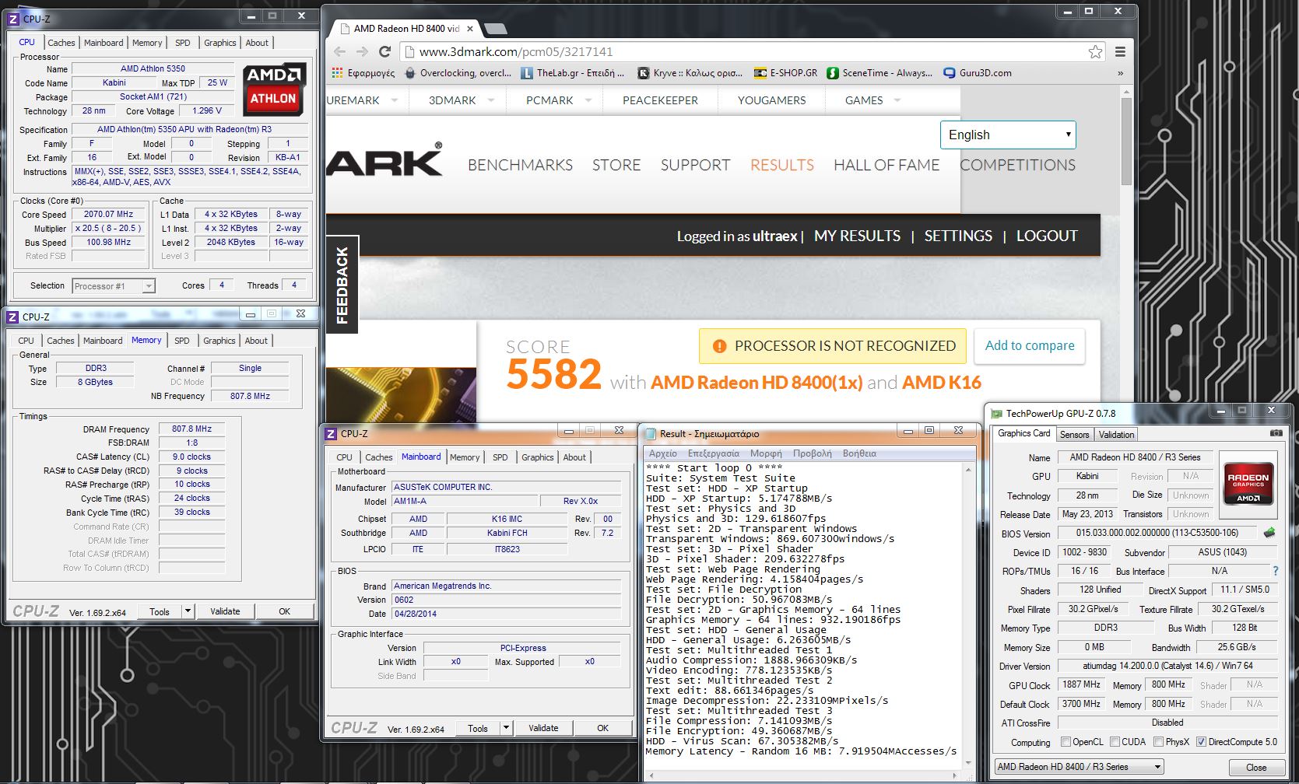The image size is (1299, 784).
Task: Click the Notepad horizontal scrollbar
Action: (804, 776)
